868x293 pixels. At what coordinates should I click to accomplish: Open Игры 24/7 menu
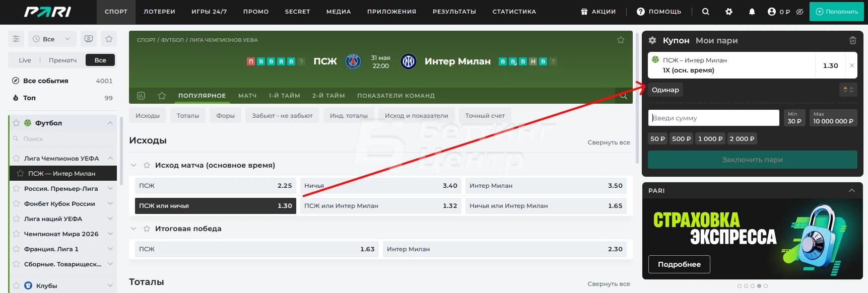tap(209, 12)
